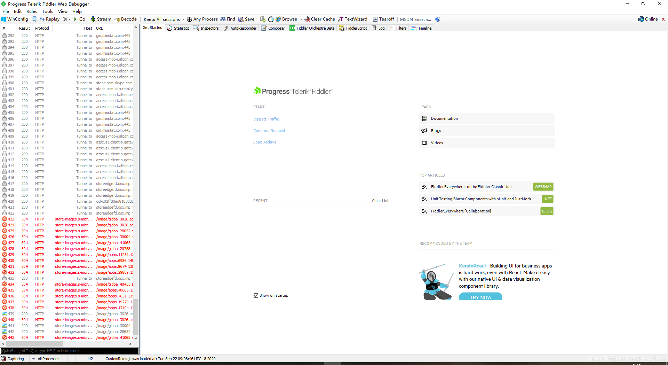Image resolution: width=668 pixels, height=365 pixels.
Task: Open the Fiddler Everywhere webinar article
Action: (x=487, y=187)
